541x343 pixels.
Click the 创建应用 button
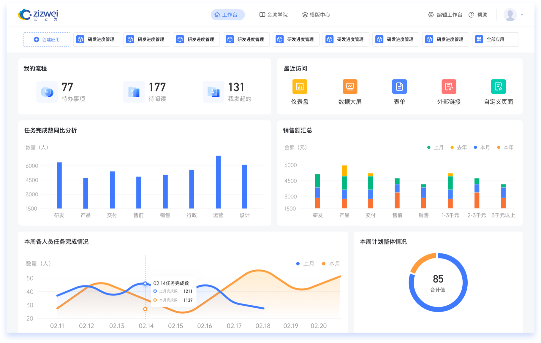tap(47, 39)
